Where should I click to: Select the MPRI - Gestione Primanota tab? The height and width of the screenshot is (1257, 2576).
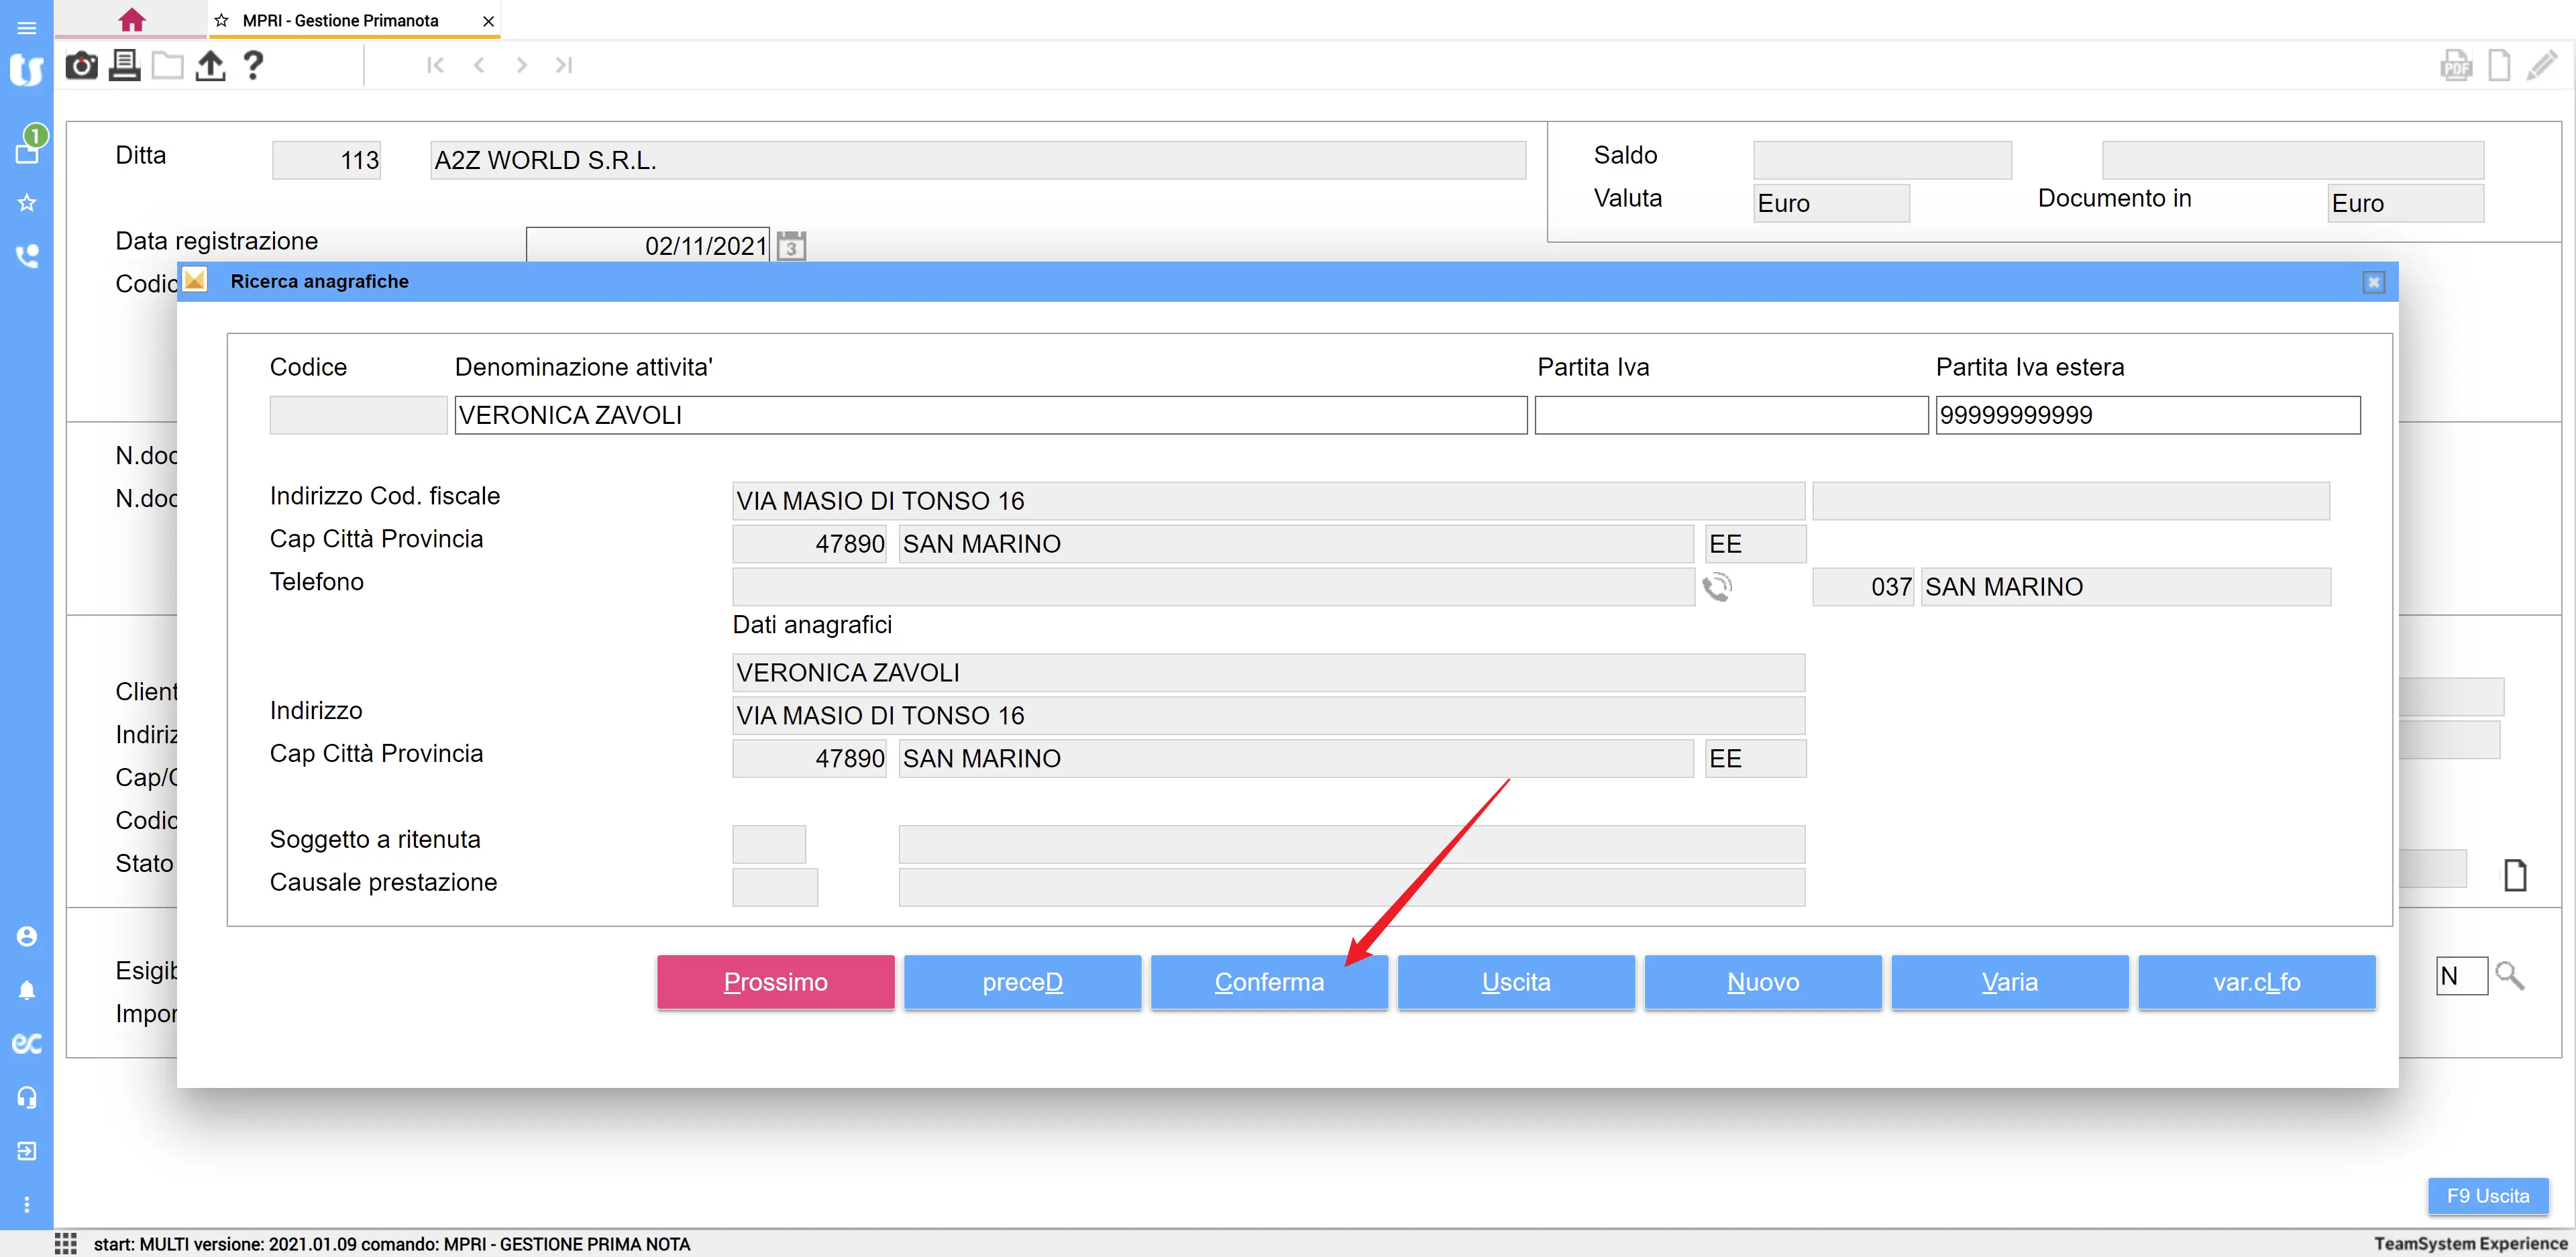pyautogui.click(x=340, y=20)
